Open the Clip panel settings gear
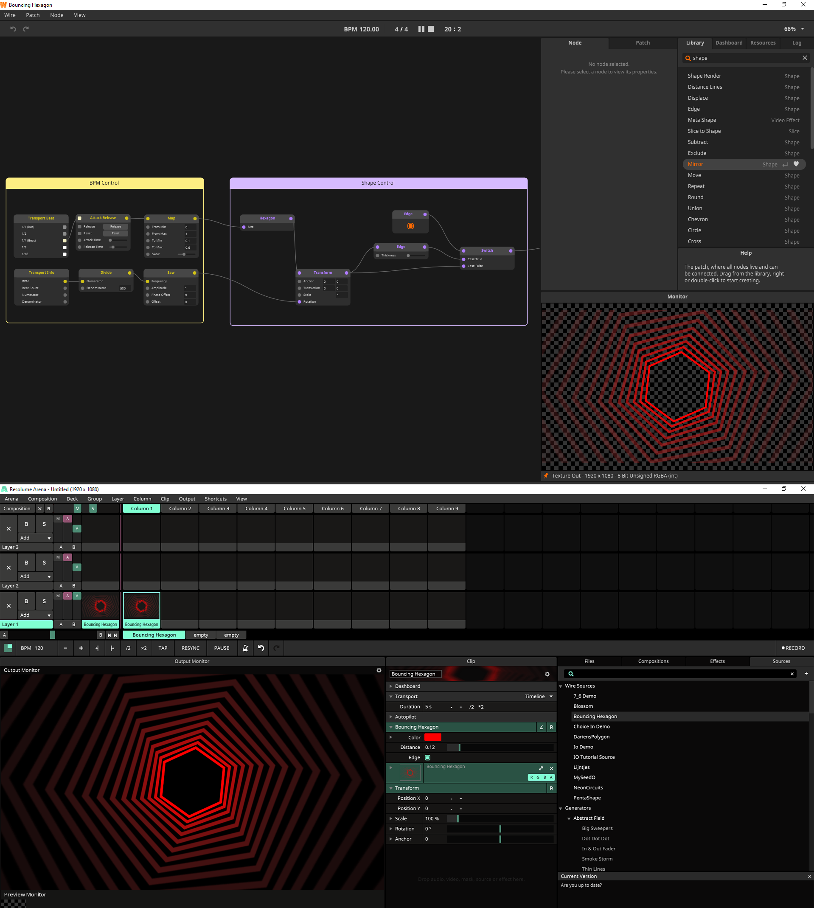The width and height of the screenshot is (814, 908). (547, 674)
